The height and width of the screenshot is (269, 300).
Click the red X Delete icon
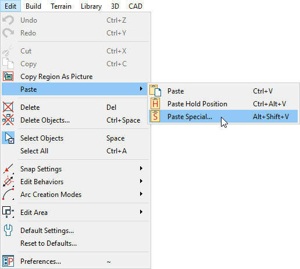(x=8, y=107)
